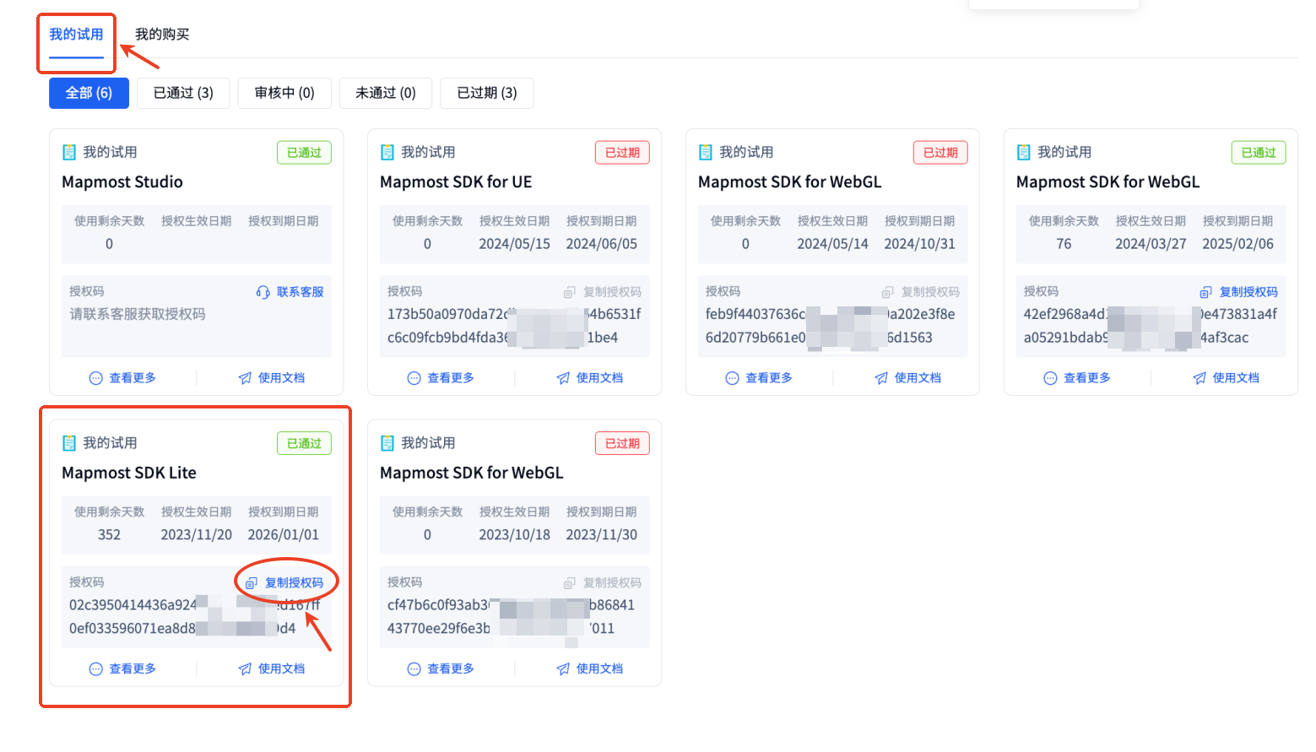This screenshot has height=752, width=1316.
Task: Click document icon on WebGL card with 76 days
Action: [1024, 152]
